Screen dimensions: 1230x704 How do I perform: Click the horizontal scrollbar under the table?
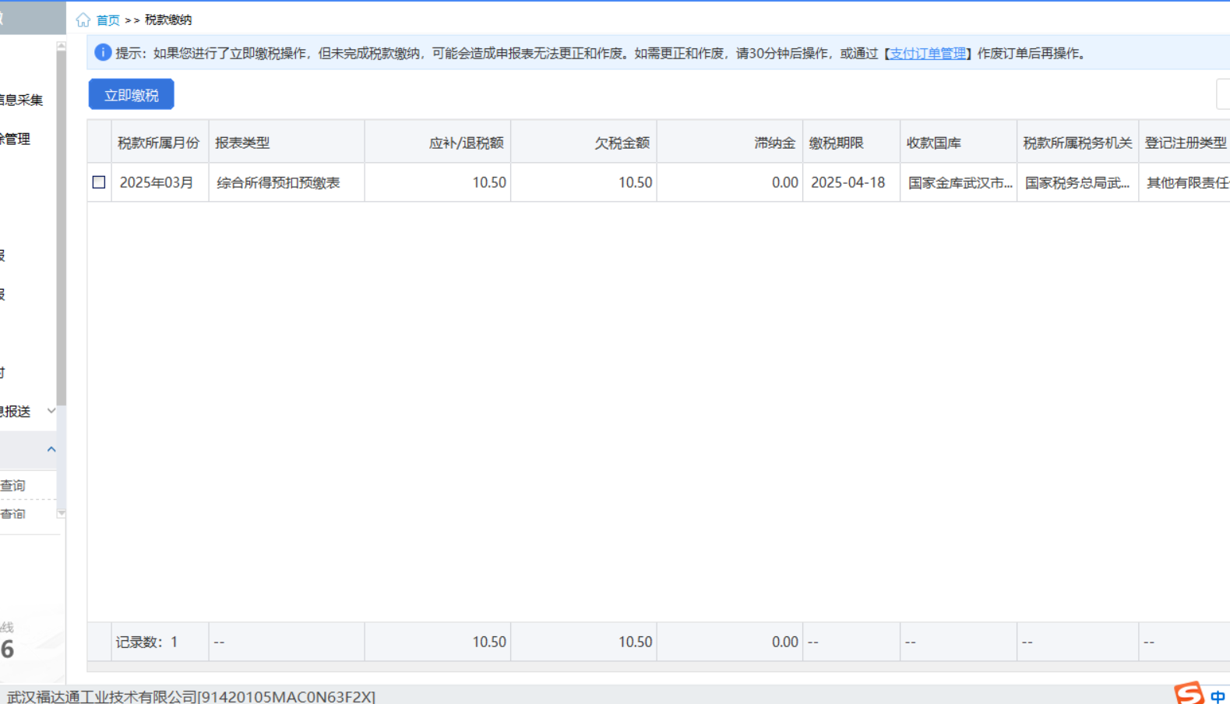(654, 667)
